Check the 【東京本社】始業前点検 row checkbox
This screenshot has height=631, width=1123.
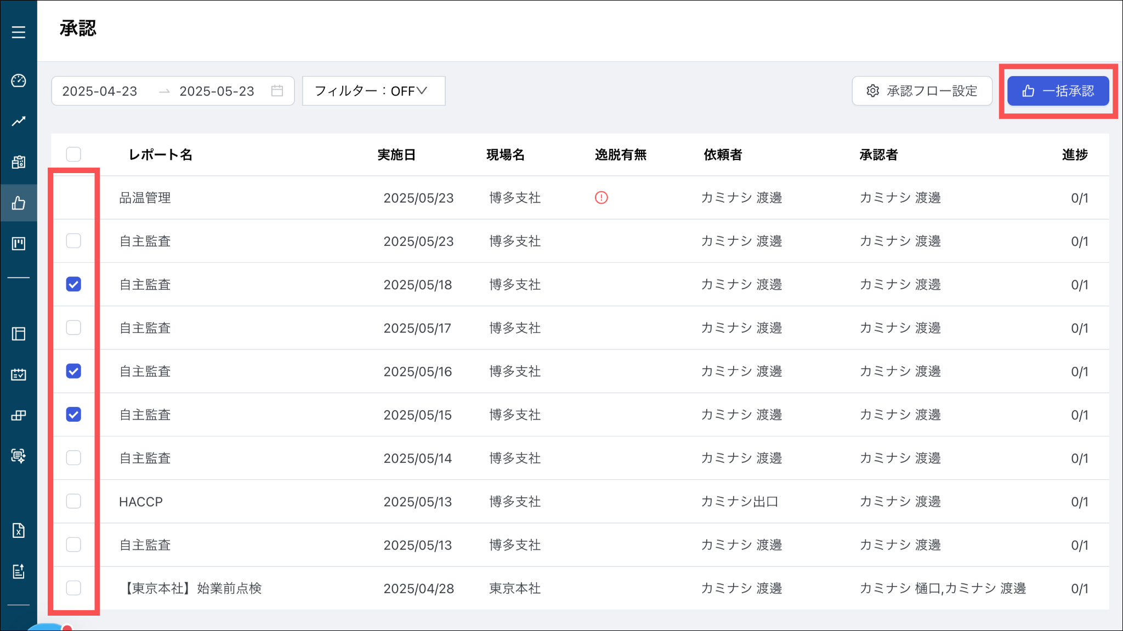73,588
